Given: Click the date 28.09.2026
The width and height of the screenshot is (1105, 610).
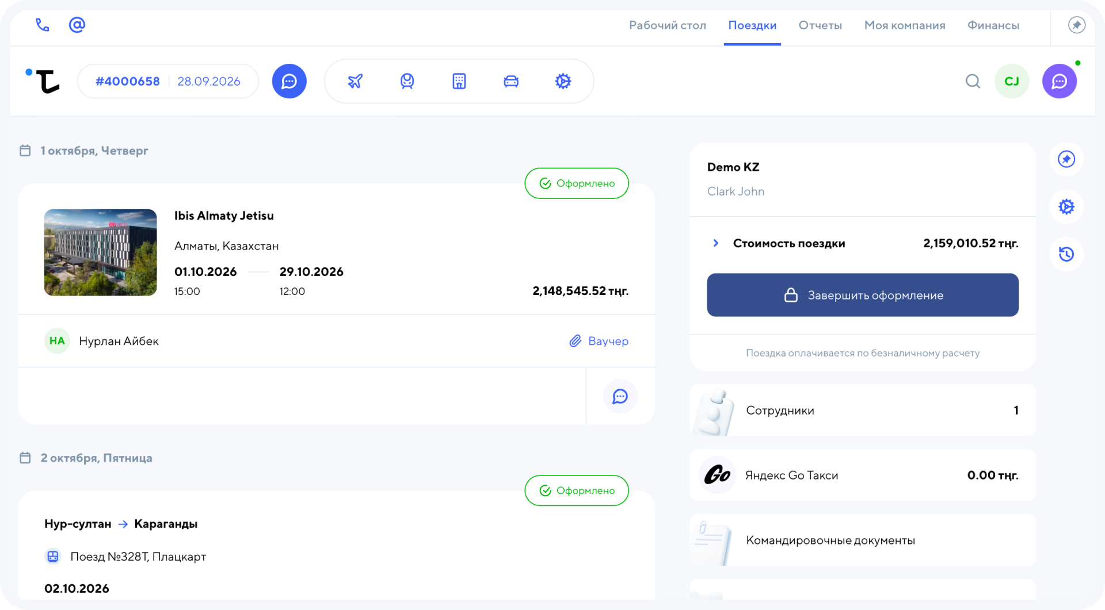Looking at the screenshot, I should tap(209, 81).
